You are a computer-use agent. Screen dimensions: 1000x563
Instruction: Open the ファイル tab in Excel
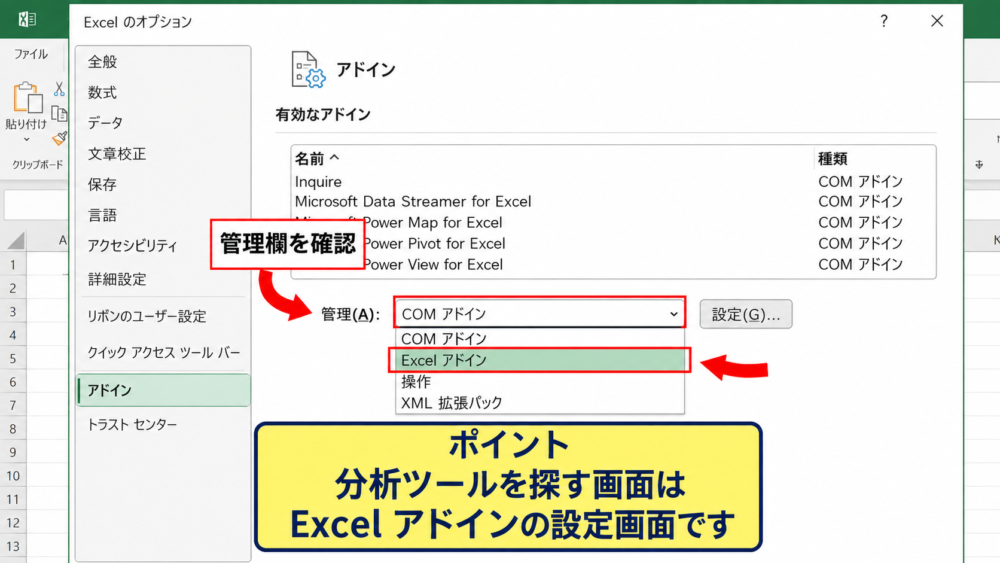[x=31, y=54]
